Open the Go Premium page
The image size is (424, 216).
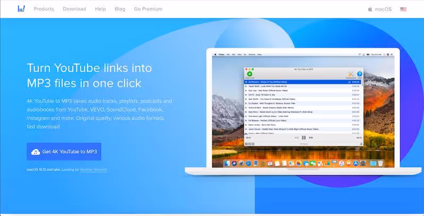click(x=148, y=9)
